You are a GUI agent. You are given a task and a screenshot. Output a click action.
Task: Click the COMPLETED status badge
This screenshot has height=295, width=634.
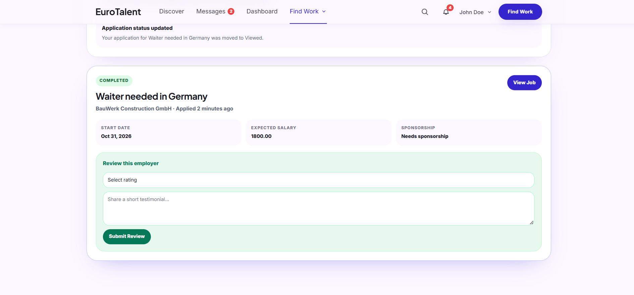[x=114, y=81]
